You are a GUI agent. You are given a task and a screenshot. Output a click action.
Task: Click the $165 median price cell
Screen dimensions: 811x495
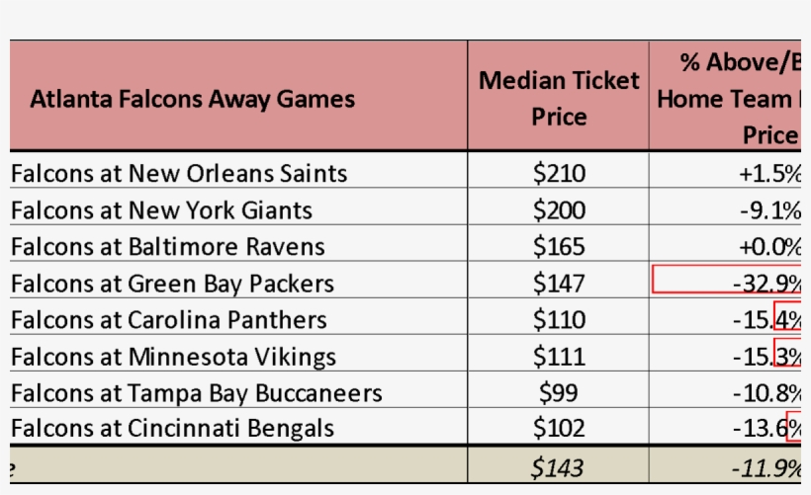(559, 247)
